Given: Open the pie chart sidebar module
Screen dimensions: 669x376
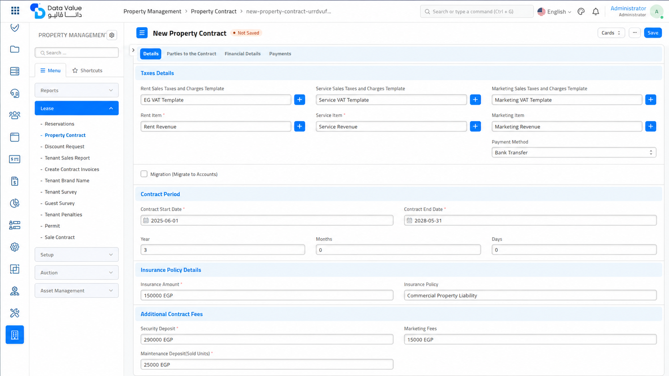Looking at the screenshot, I should point(15,203).
